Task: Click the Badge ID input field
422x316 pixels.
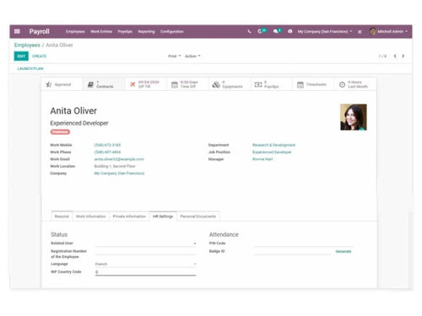Action: [x=292, y=251]
